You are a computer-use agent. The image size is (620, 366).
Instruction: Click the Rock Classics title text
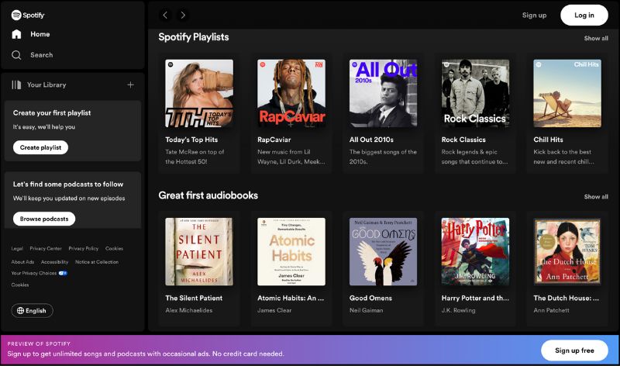tap(463, 140)
